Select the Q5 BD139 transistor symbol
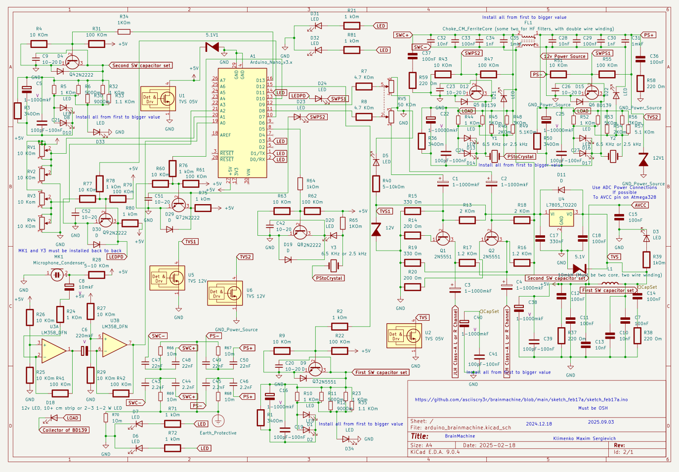The width and height of the screenshot is (679, 472). [x=476, y=92]
